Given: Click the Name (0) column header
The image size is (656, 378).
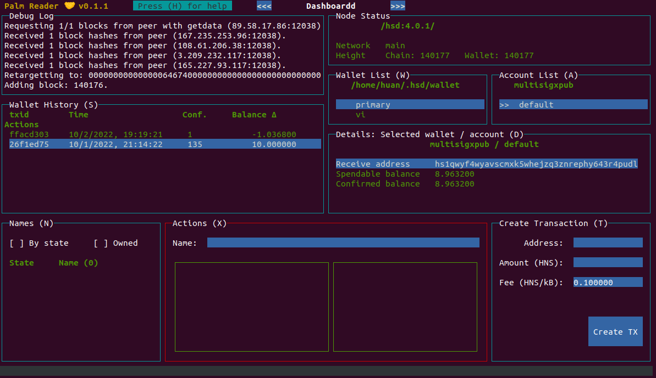Looking at the screenshot, I should pos(78,262).
